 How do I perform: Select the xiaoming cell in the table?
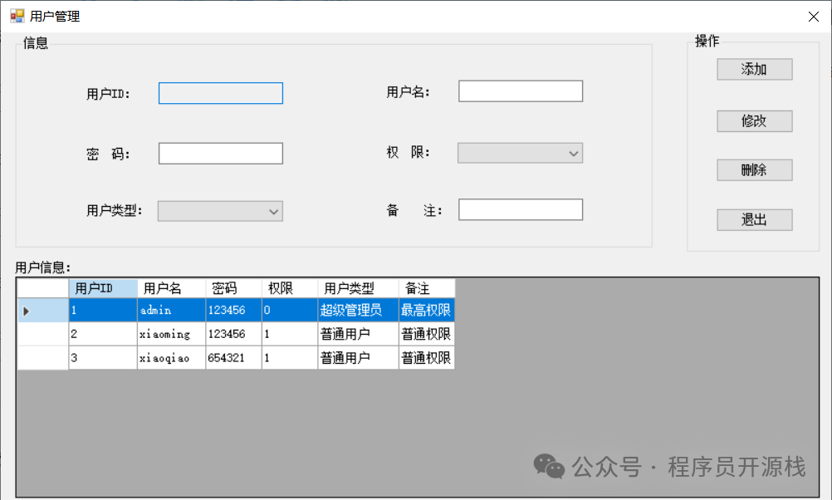tap(171, 334)
